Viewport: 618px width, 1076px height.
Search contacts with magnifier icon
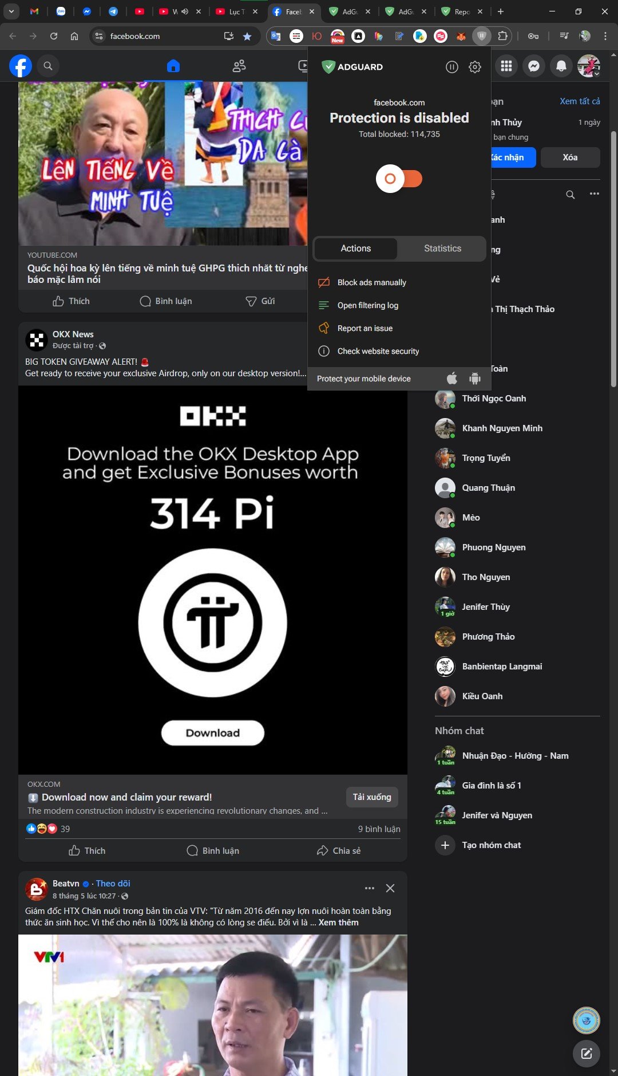point(571,195)
